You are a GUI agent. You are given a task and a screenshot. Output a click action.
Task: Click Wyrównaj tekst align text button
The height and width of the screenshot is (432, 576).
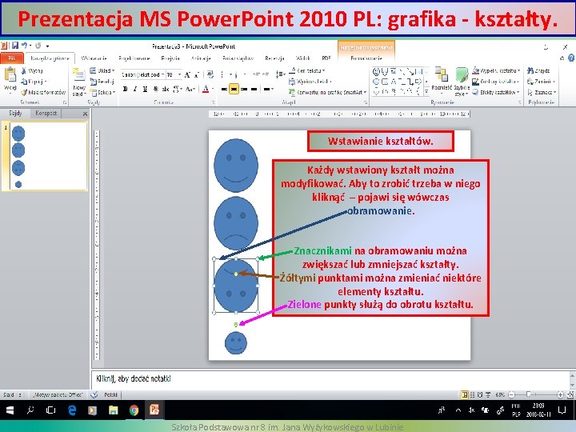[x=310, y=82]
